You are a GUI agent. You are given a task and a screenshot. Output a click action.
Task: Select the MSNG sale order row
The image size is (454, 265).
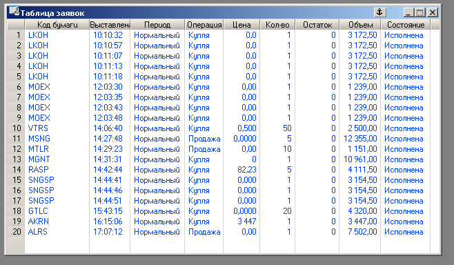click(223, 139)
